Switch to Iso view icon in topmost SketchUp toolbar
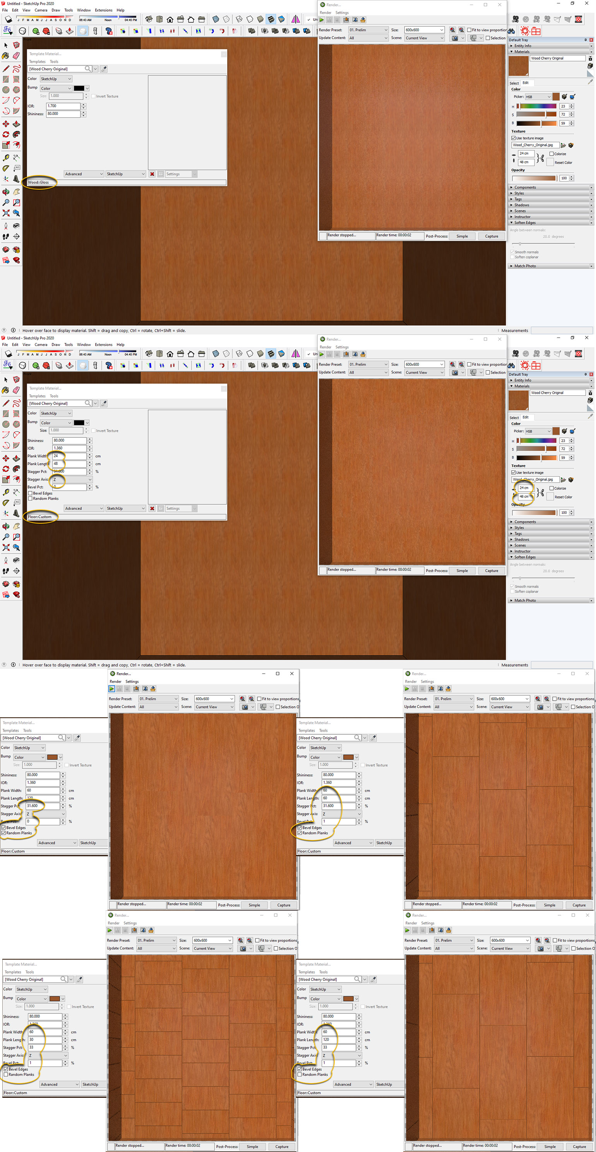This screenshot has width=596, height=1152. click(x=149, y=19)
